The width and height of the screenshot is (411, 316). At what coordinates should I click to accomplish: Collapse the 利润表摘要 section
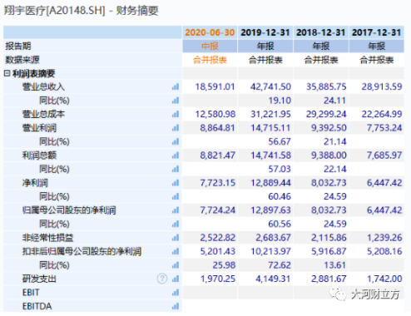pos(7,73)
